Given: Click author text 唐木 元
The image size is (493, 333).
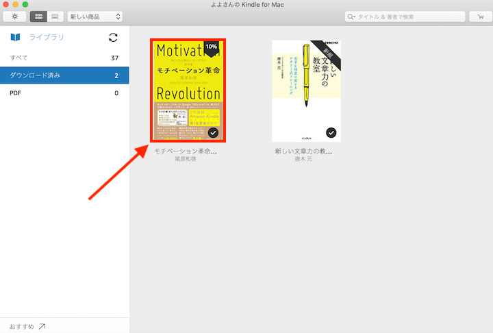Looking at the screenshot, I should (303, 159).
